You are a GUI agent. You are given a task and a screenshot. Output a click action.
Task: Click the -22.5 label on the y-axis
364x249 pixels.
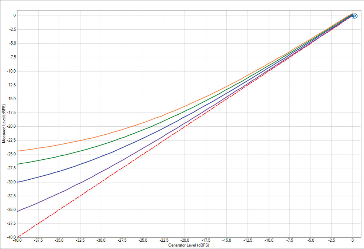point(12,140)
